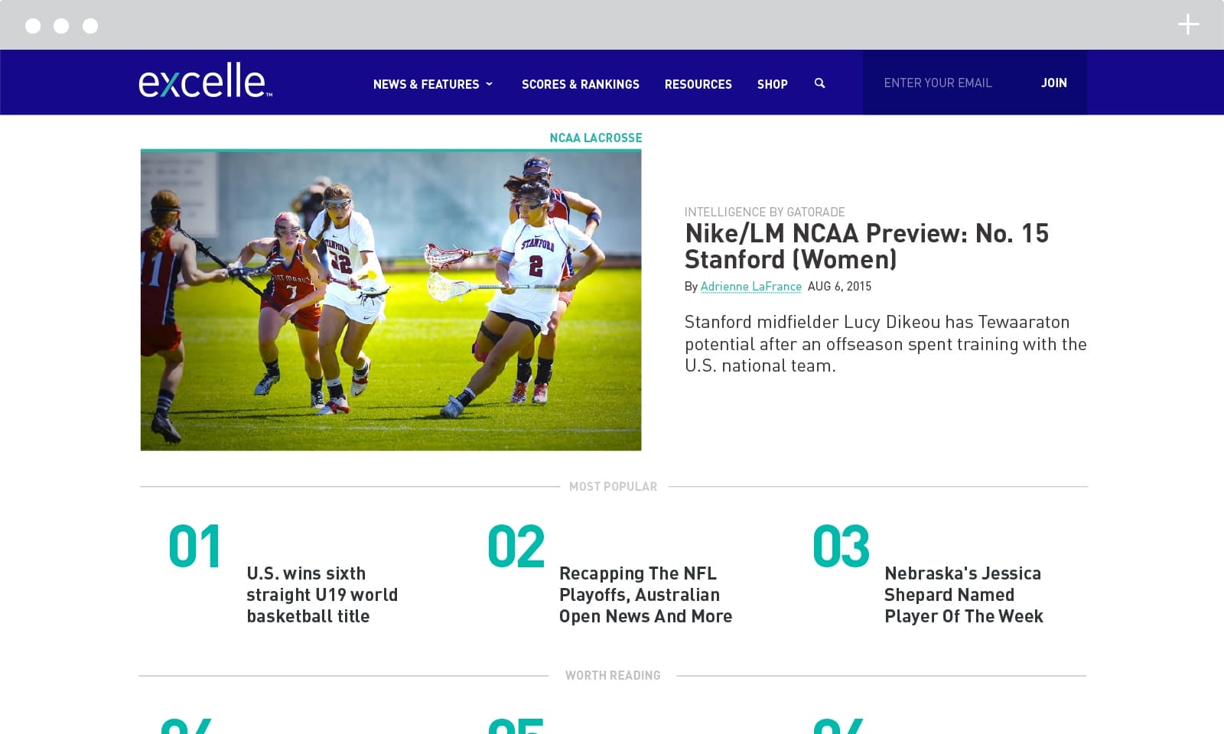Read the U.S. wins sixth straight U19 story
This screenshot has width=1224, height=734.
coord(322,594)
